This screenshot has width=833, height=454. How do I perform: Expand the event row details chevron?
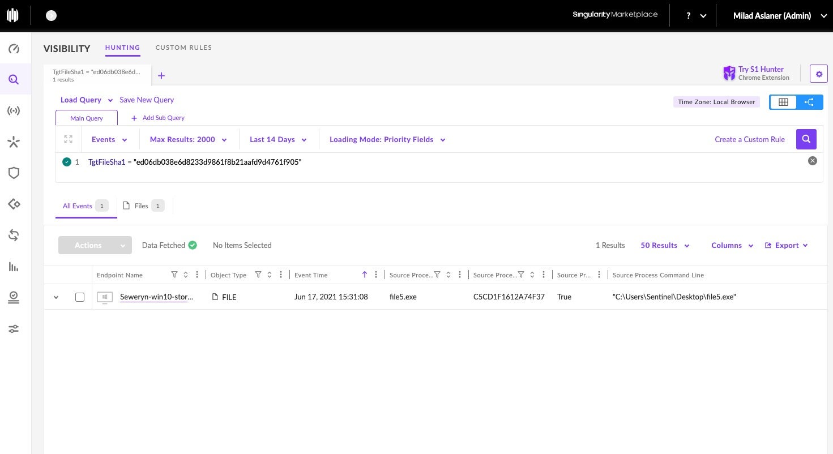pos(55,297)
